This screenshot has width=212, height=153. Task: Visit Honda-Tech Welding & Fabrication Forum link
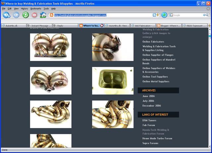click(x=156, y=132)
